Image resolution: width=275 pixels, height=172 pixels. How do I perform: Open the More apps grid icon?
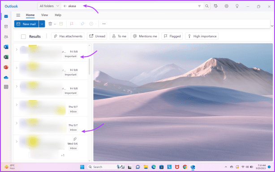(6, 87)
